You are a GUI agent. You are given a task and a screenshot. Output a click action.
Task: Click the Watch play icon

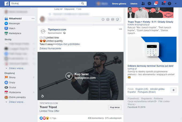[x=6, y=28]
